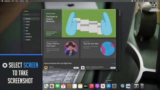
Task: Open Wi-Fi status in menu bar
Action: pos(135,1)
